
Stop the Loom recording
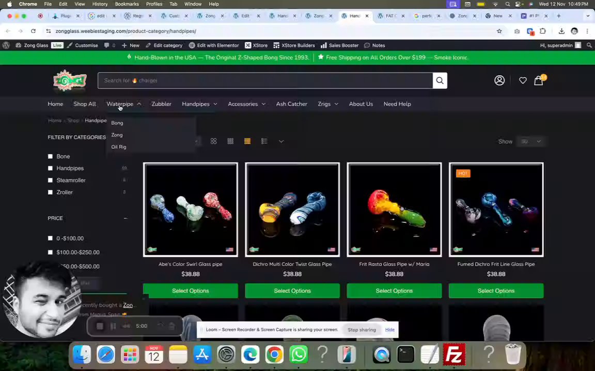[x=100, y=326]
